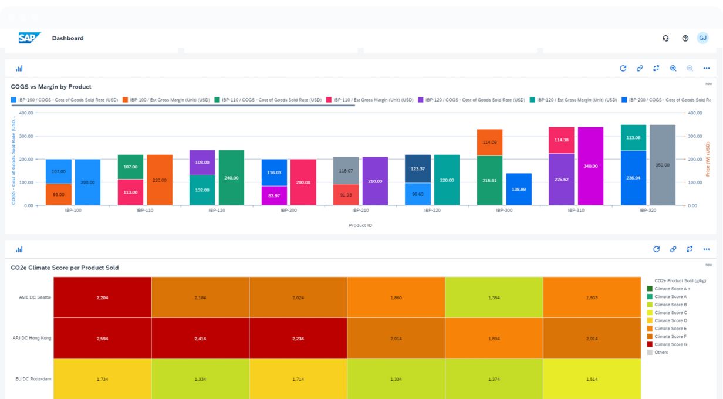Click the SAP logo
The height and width of the screenshot is (399, 723).
coord(29,38)
